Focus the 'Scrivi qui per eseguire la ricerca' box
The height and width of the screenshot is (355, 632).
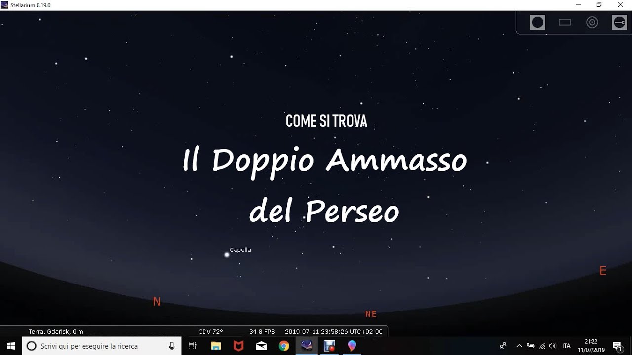pyautogui.click(x=102, y=346)
